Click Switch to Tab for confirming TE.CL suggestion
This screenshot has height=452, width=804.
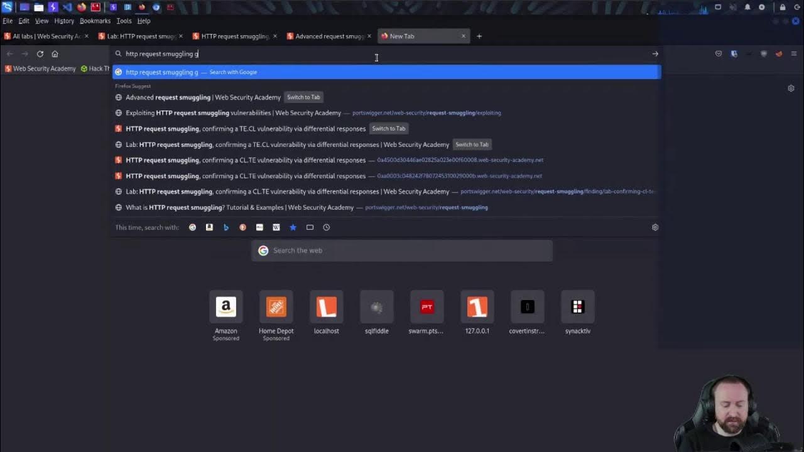(389, 129)
